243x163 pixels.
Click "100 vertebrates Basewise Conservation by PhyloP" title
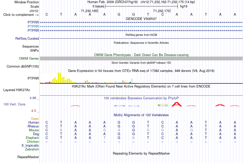141,98
